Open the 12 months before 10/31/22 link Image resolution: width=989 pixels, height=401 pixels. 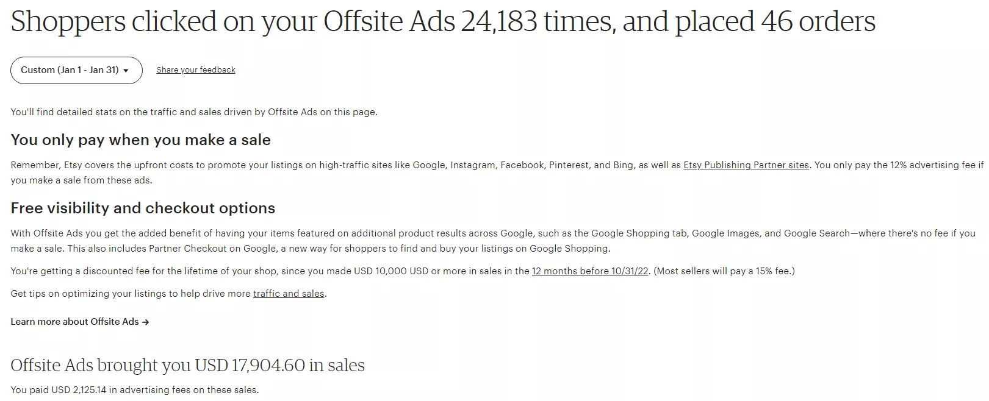(590, 271)
